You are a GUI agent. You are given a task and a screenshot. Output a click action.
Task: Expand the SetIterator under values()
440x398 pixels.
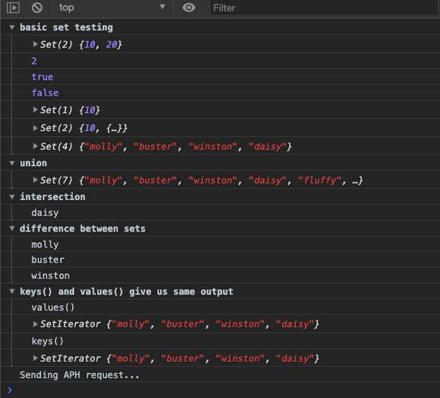(x=35, y=324)
